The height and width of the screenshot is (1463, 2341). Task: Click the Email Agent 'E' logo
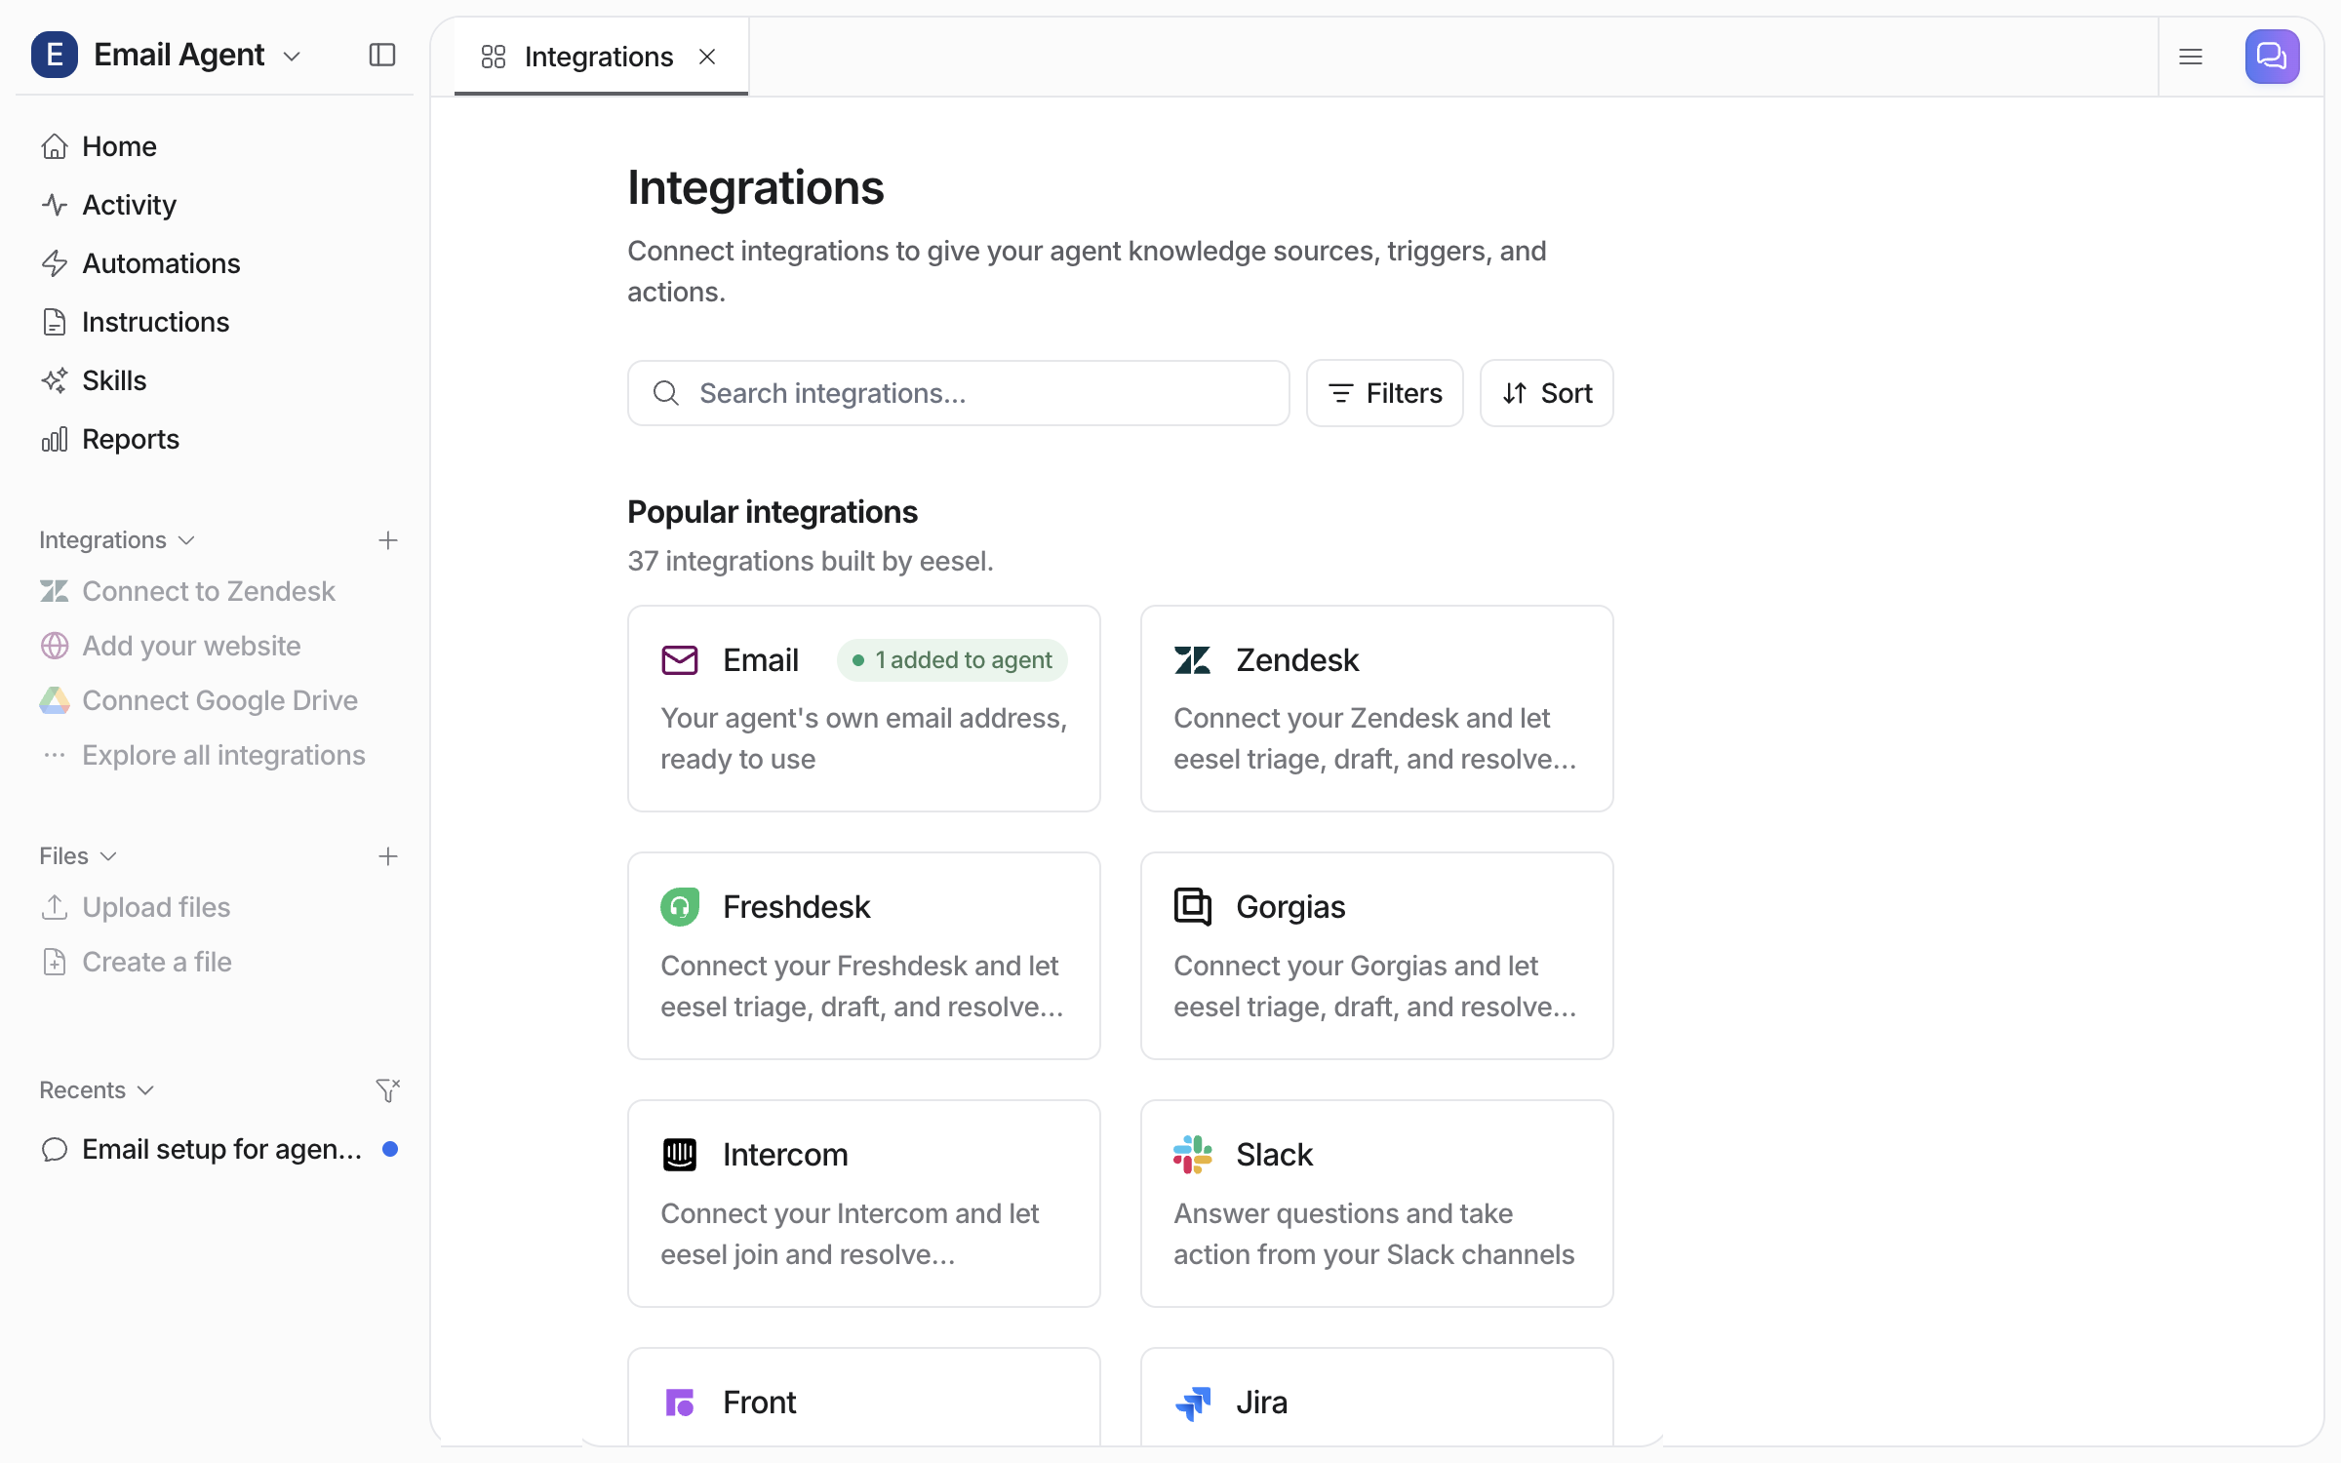pyautogui.click(x=55, y=55)
